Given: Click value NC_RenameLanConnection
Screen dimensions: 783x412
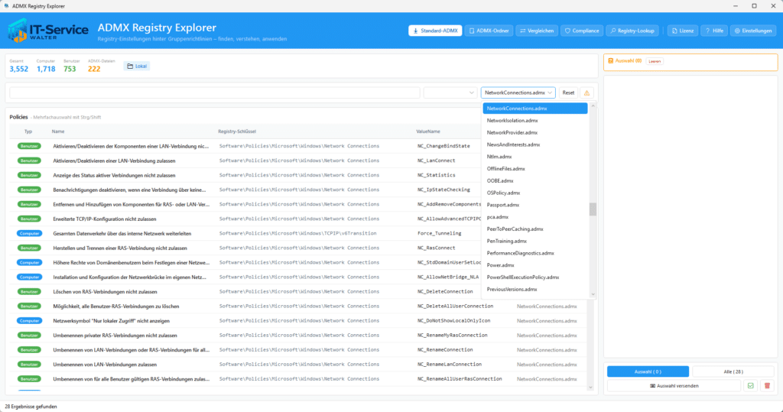Looking at the screenshot, I should pos(450,364).
